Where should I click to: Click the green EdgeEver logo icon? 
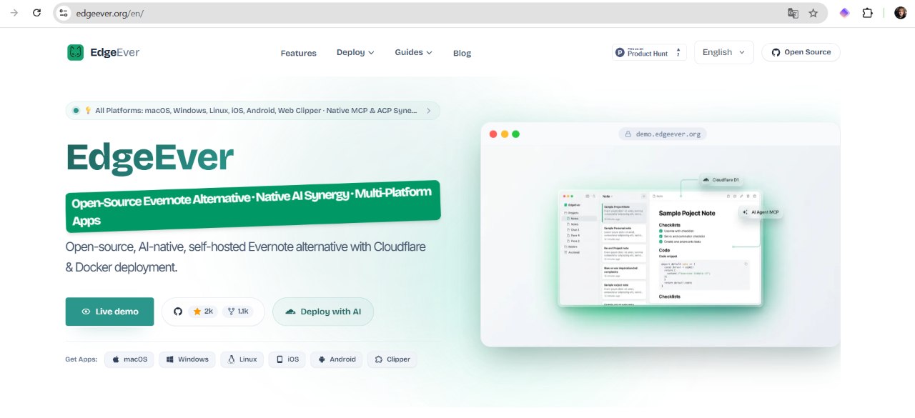[75, 52]
